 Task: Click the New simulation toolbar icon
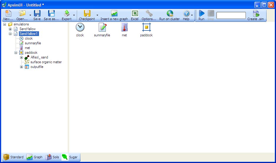click(8, 14)
